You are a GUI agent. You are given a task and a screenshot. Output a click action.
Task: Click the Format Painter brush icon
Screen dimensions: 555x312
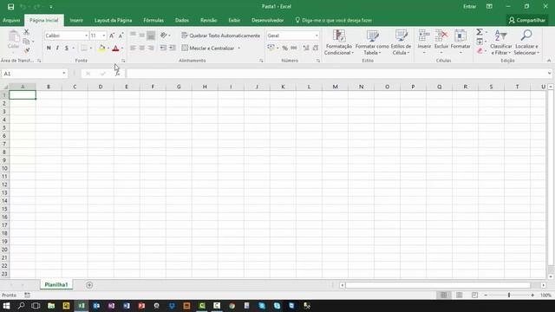pos(27,50)
